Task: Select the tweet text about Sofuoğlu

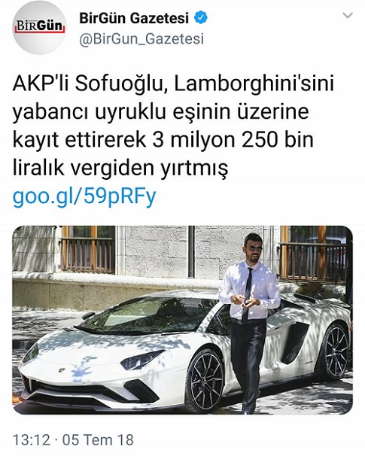Action: coord(173,126)
